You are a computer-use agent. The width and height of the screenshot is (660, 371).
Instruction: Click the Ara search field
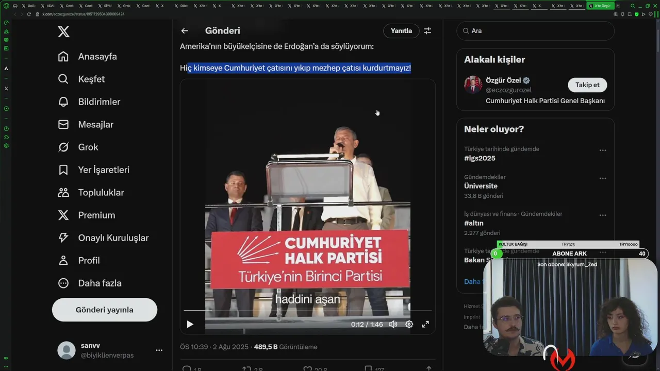point(535,31)
